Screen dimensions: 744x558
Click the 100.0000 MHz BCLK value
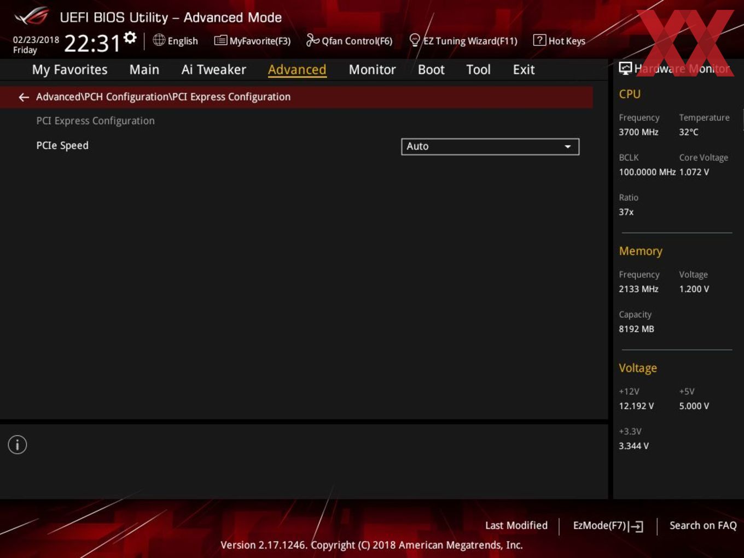(647, 172)
